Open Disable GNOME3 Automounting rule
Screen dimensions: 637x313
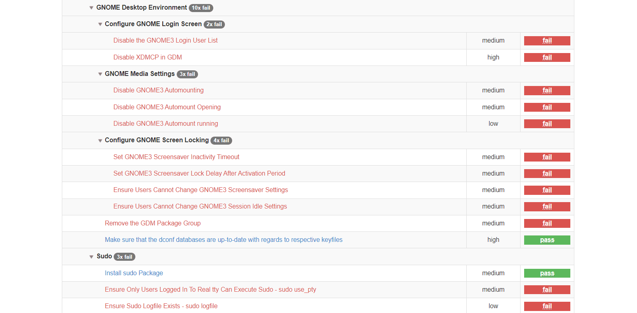(158, 90)
